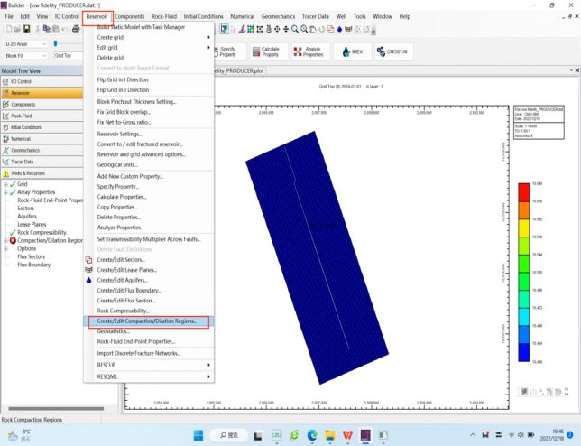Select Rock Compressibility in the tree view
Screen dimensions: 581x446
tap(42, 232)
